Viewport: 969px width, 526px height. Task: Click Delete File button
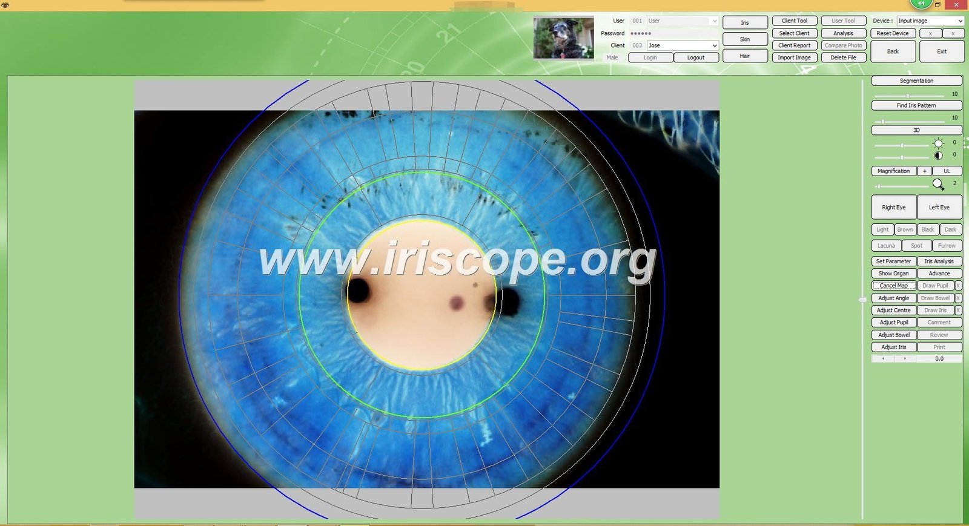point(843,58)
